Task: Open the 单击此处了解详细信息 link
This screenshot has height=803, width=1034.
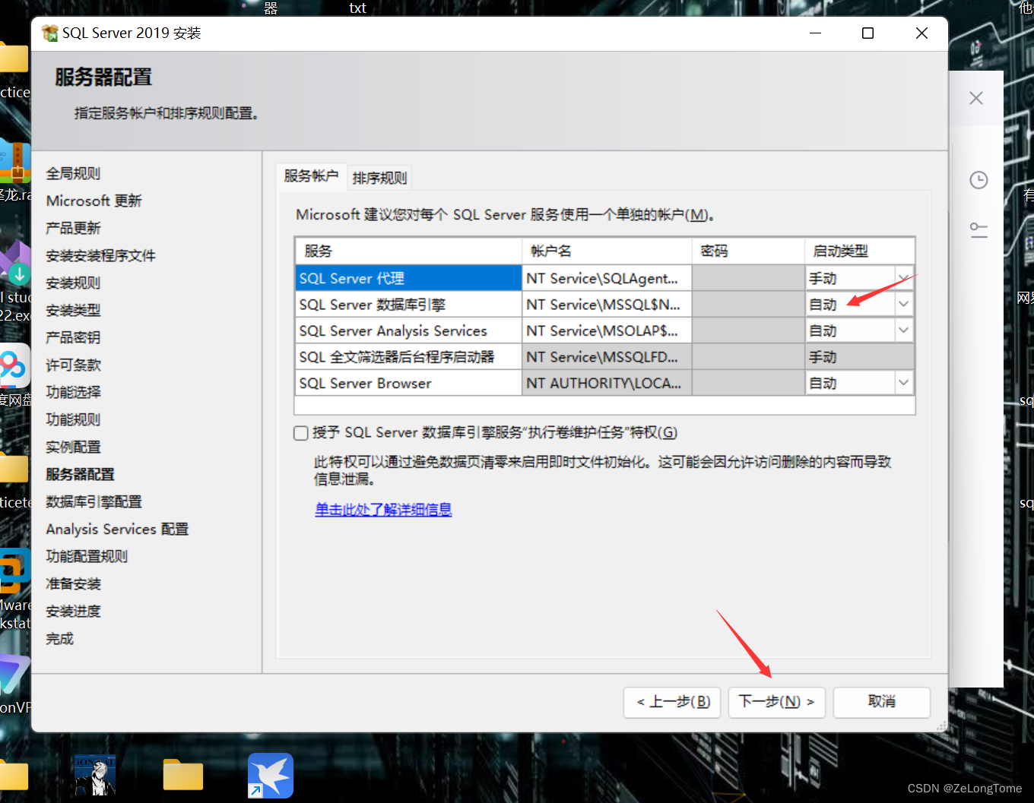Action: pyautogui.click(x=383, y=510)
